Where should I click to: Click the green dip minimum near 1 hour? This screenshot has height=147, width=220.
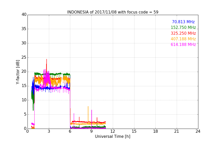pyautogui.click(x=33, y=110)
